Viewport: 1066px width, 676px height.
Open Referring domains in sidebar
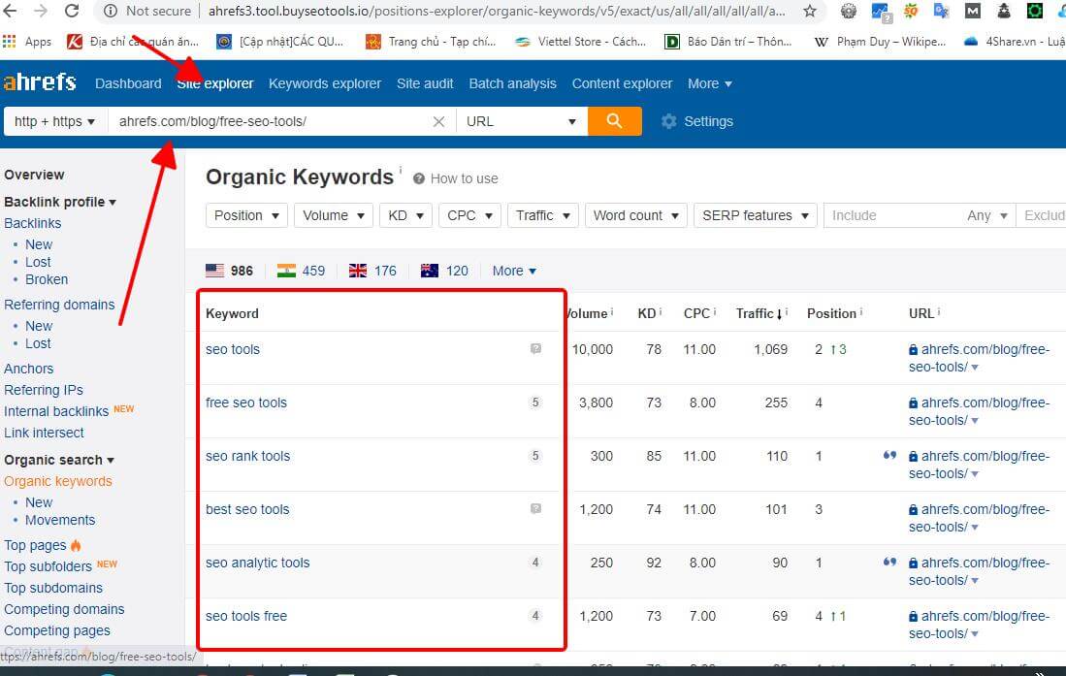[59, 305]
